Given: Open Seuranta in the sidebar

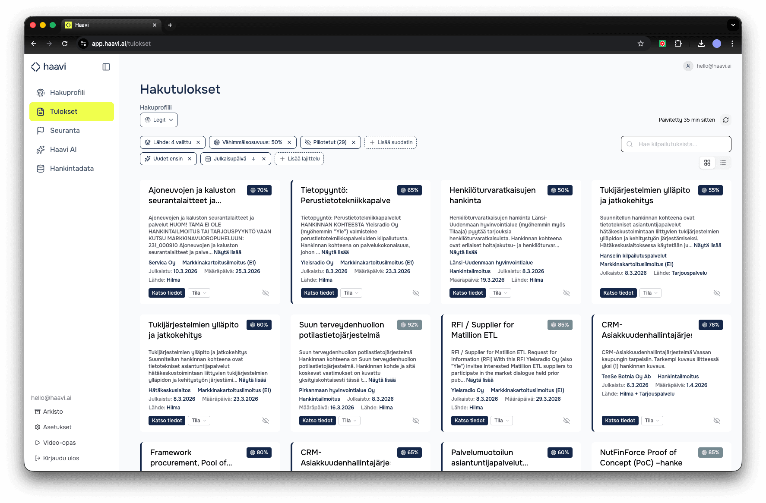Looking at the screenshot, I should pyautogui.click(x=65, y=130).
